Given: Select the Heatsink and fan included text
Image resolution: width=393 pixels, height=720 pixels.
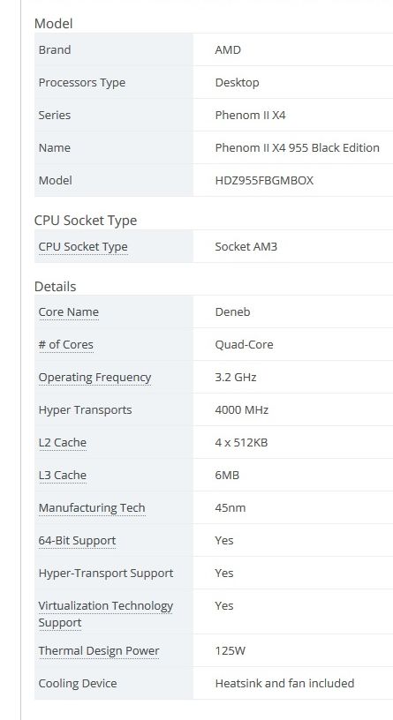Looking at the screenshot, I should click(x=284, y=683).
